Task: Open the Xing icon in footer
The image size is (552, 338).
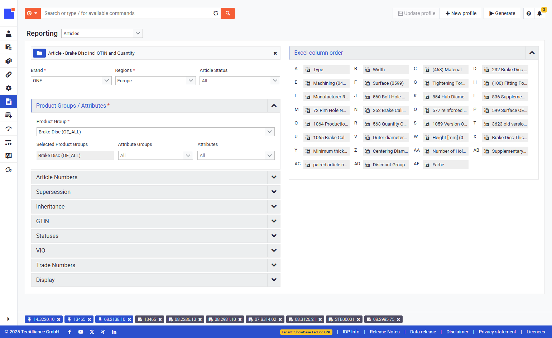Action: pos(103,332)
